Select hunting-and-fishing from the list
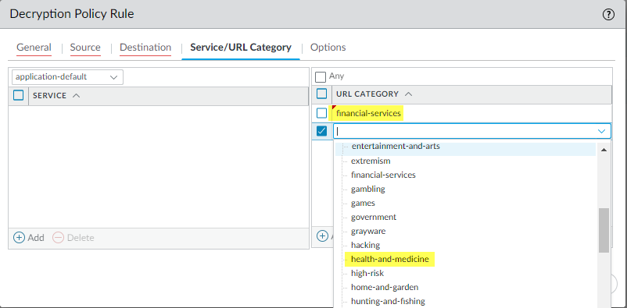 coord(388,301)
